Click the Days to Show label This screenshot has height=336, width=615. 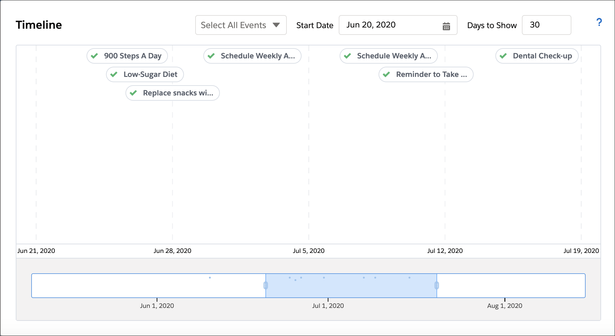coord(492,25)
